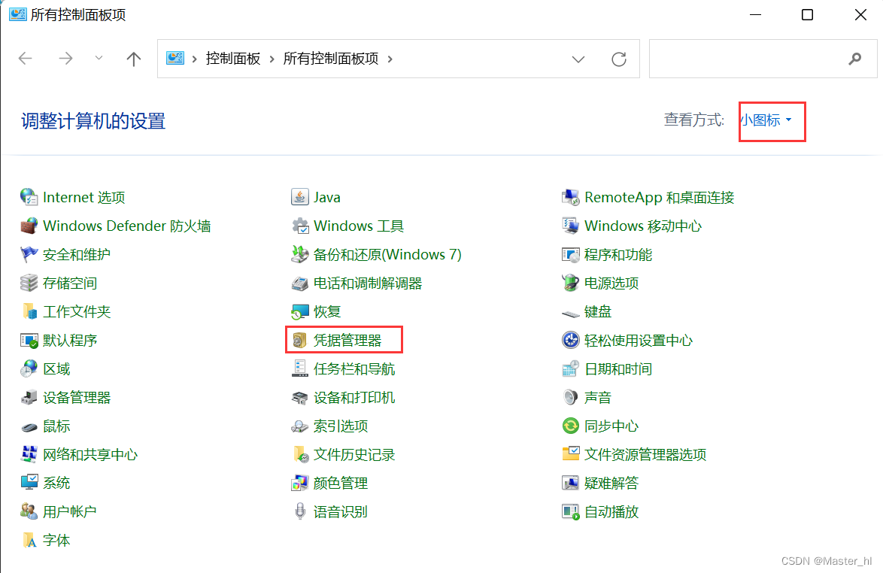Open the 系统 monitor icon
The image size is (883, 573).
[x=29, y=483]
